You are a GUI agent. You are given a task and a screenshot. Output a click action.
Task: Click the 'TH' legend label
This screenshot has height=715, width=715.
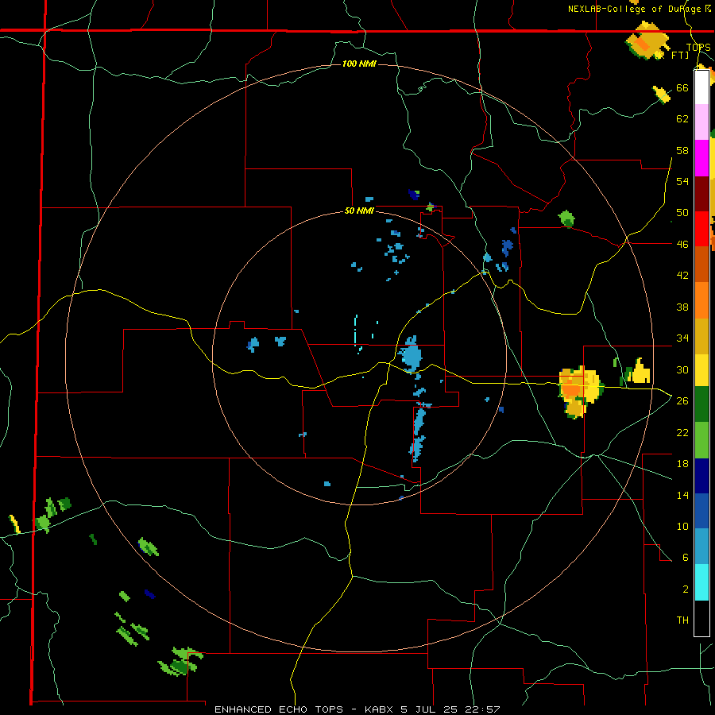tap(682, 620)
